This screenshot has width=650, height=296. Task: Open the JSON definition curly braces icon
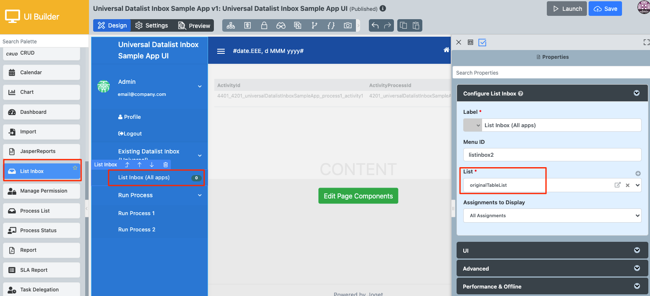(x=331, y=25)
